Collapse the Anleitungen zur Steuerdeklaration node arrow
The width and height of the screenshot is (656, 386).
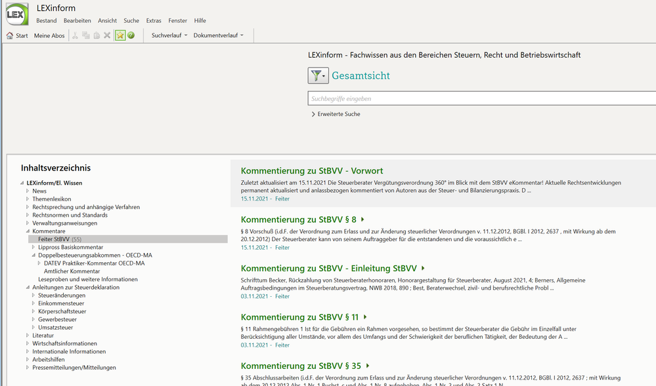coord(28,287)
